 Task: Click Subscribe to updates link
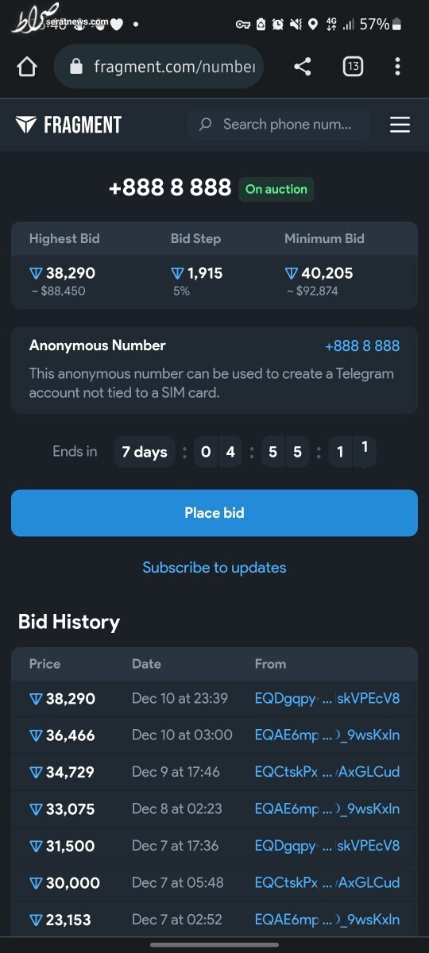click(214, 568)
